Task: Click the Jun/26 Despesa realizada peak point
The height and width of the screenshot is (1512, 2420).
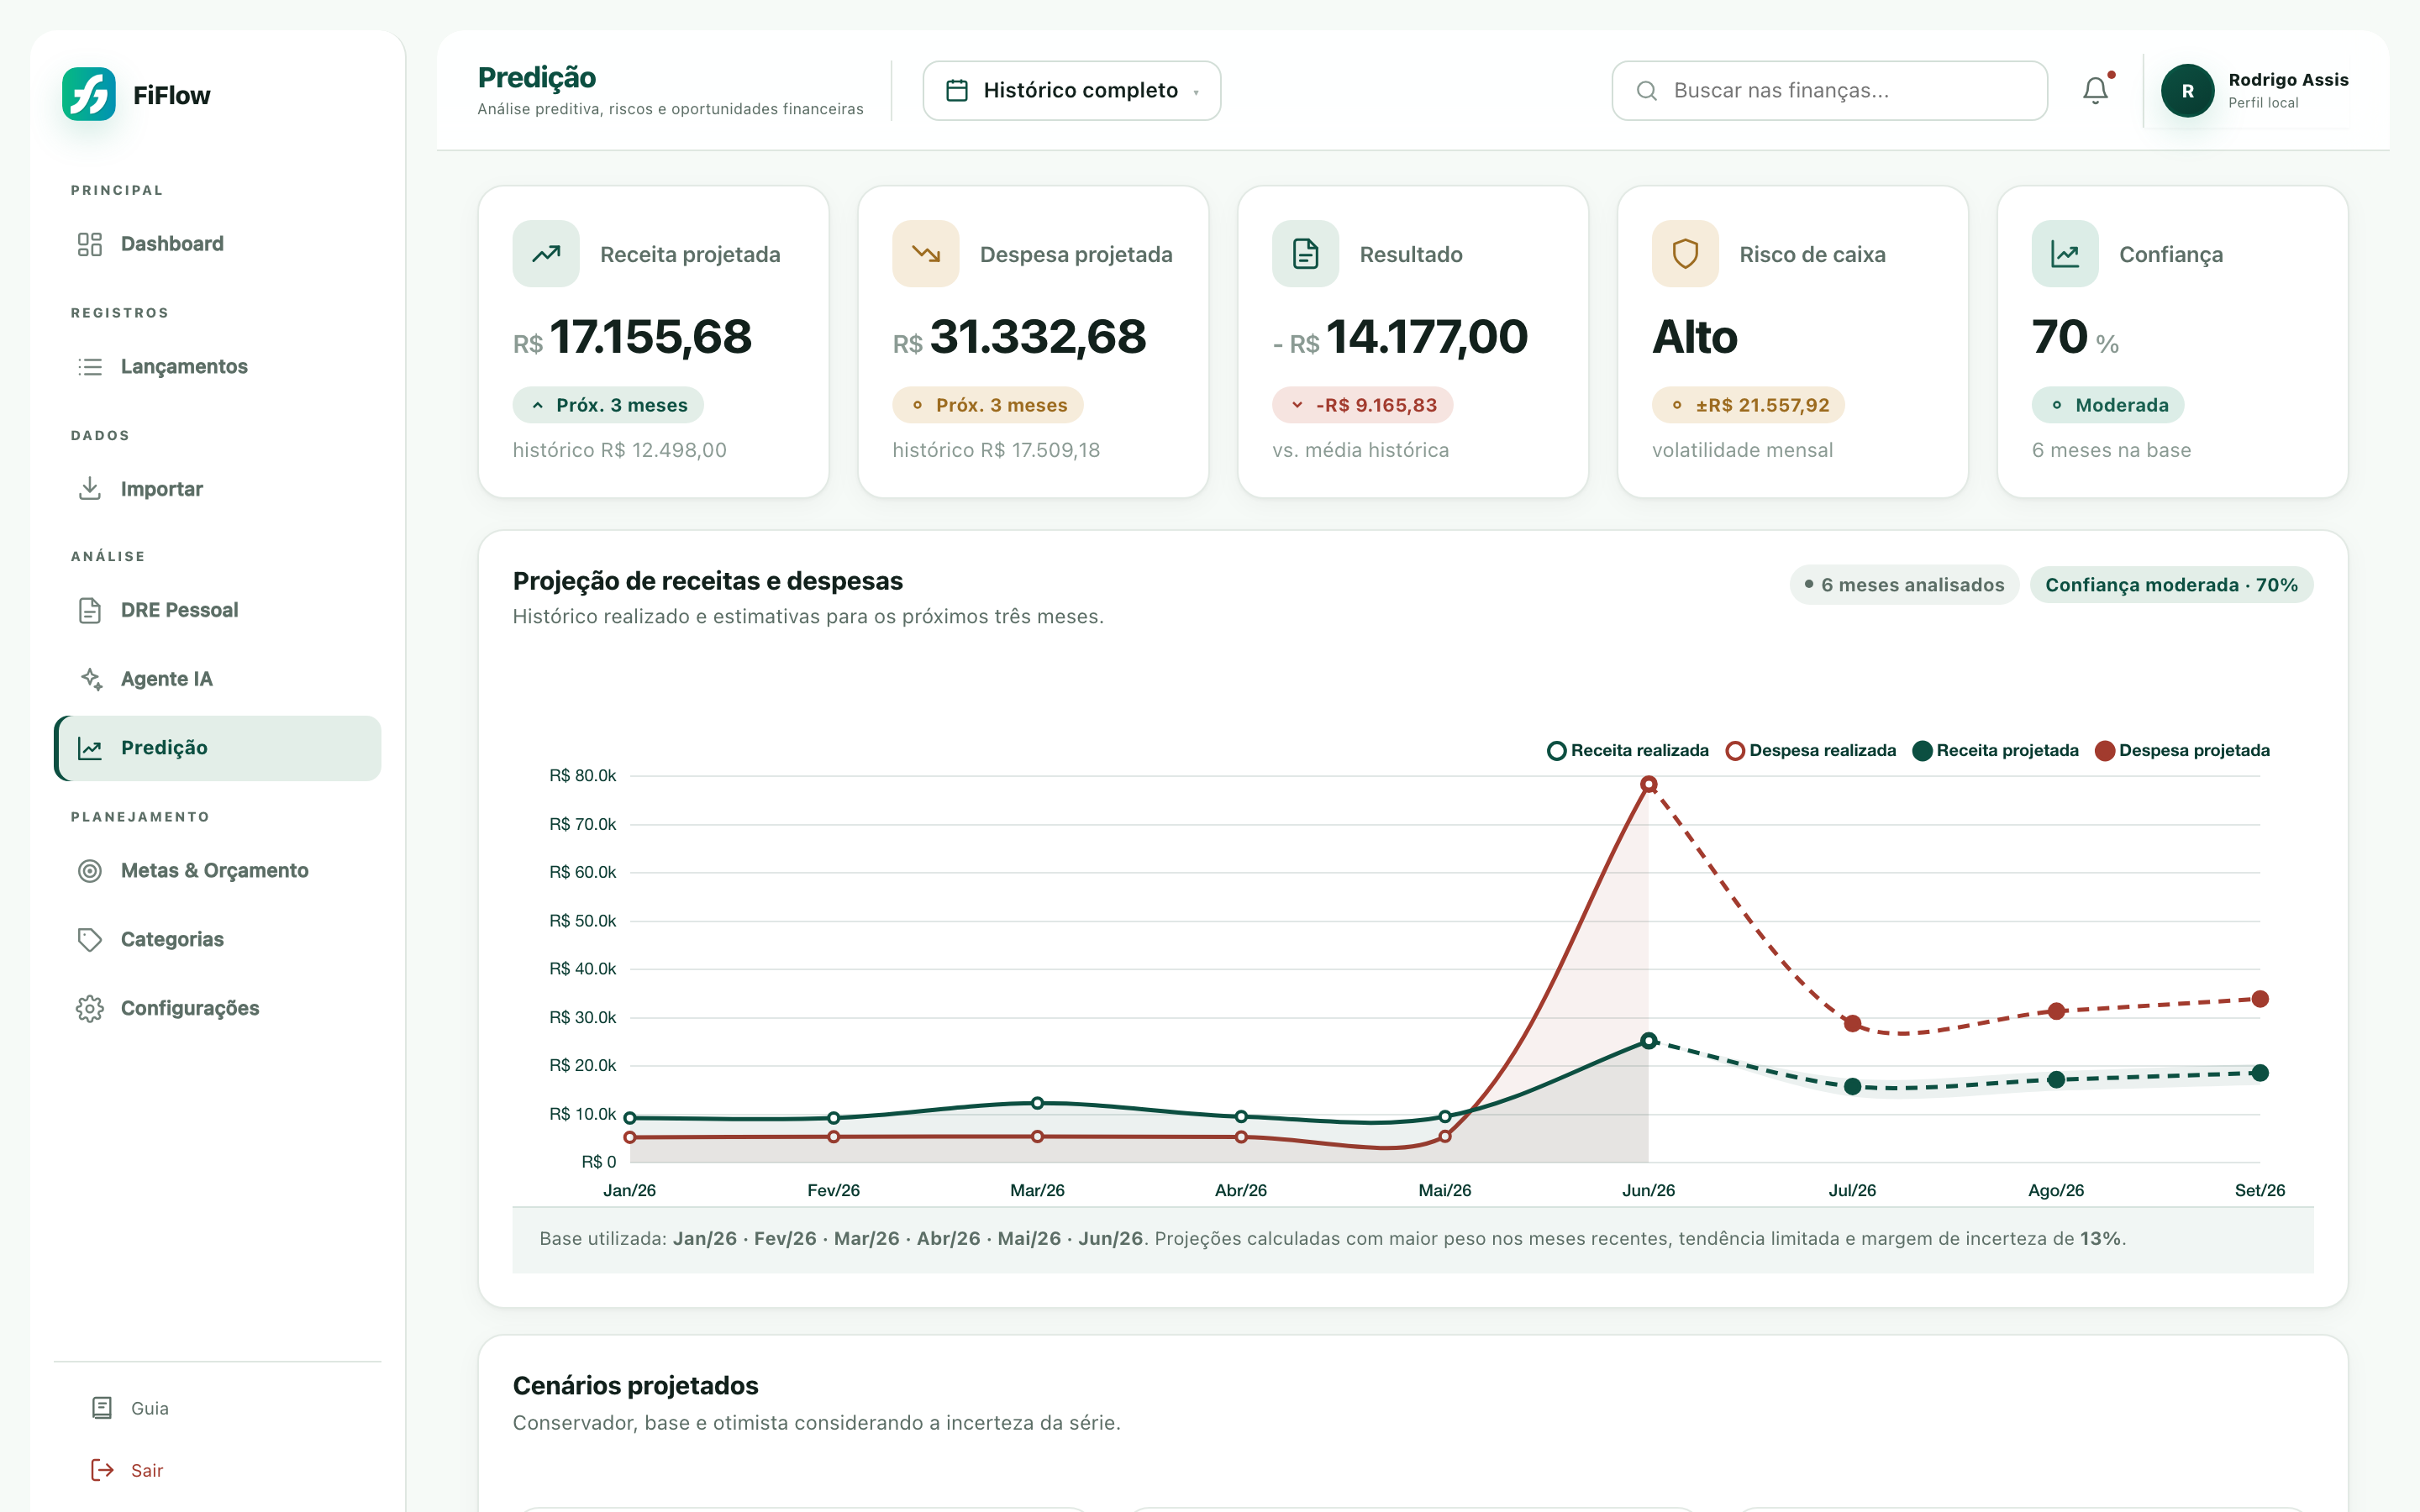Action: point(1648,785)
